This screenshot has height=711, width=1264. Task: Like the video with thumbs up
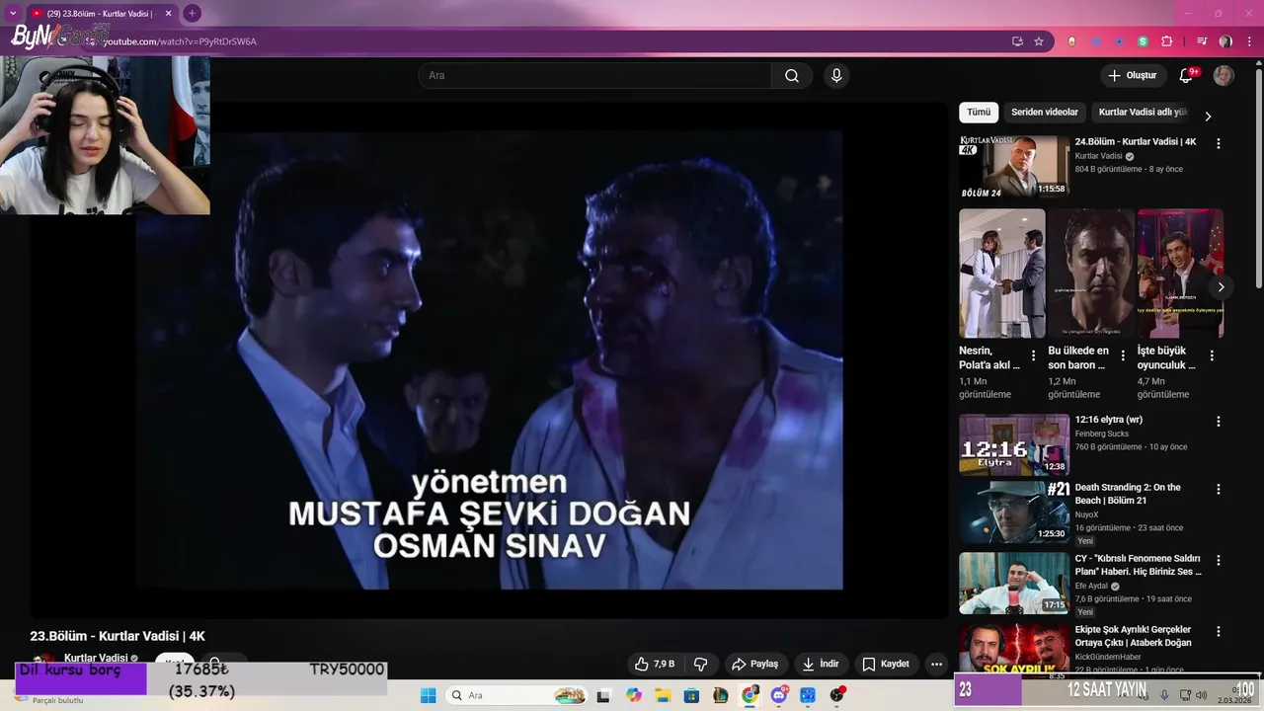tap(654, 664)
